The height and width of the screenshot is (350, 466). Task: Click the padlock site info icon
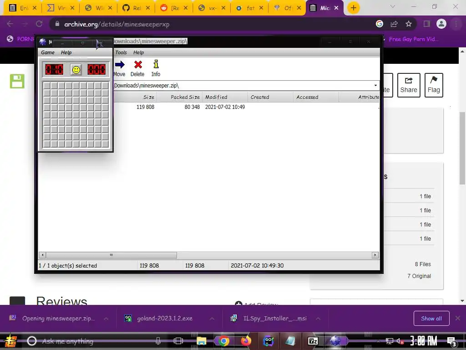pyautogui.click(x=57, y=24)
